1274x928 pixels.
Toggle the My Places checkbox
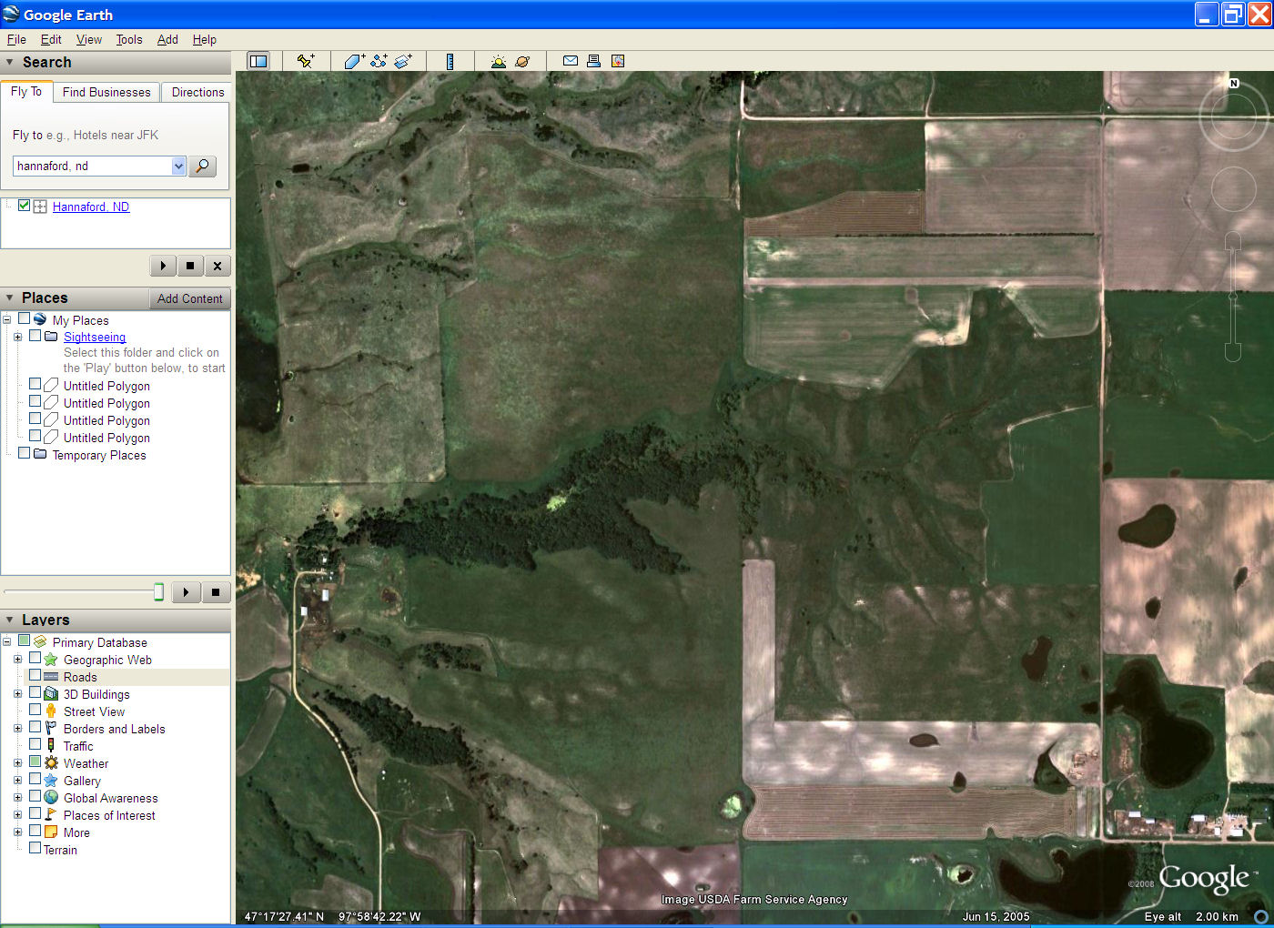pos(25,318)
